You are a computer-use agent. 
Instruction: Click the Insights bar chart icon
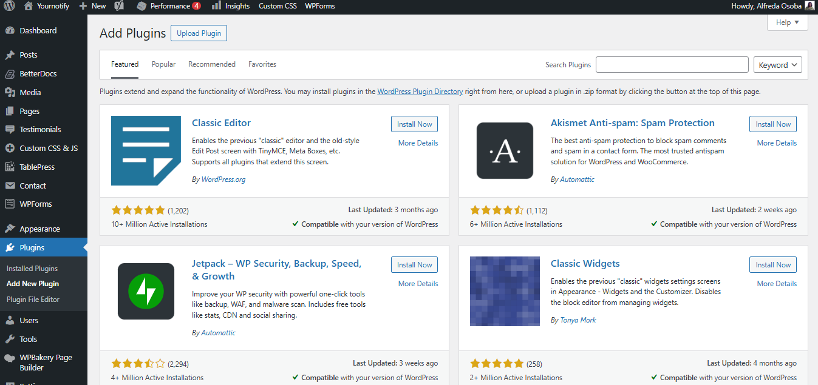tap(216, 6)
